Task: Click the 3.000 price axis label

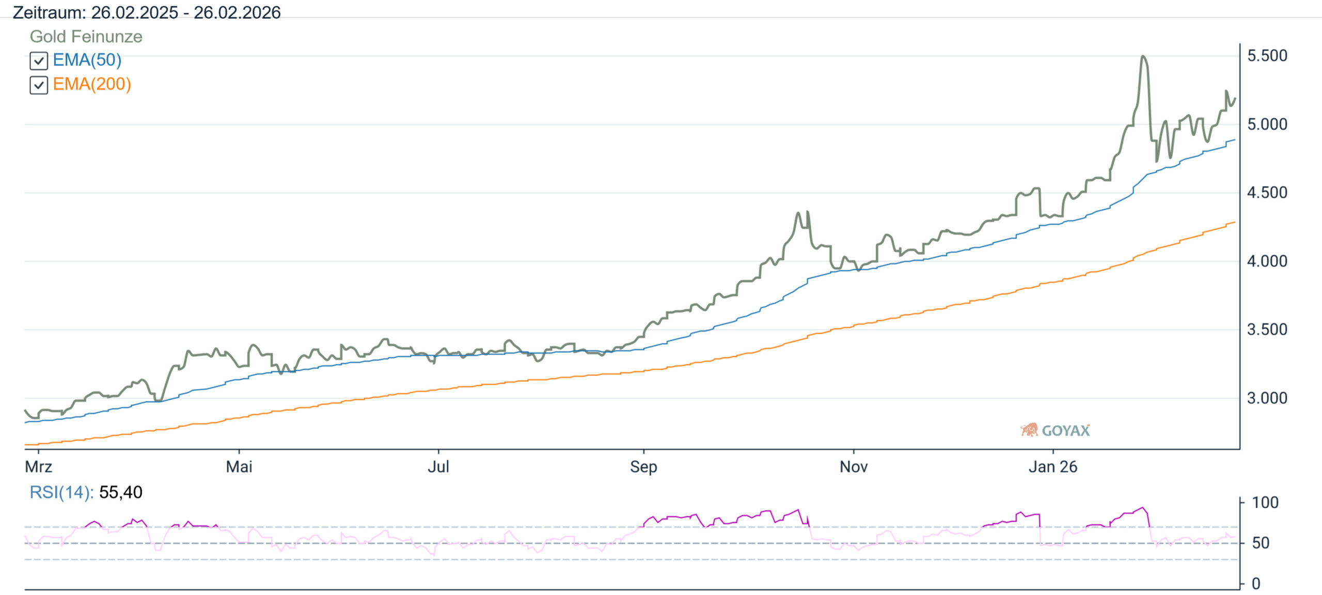Action: [1267, 398]
